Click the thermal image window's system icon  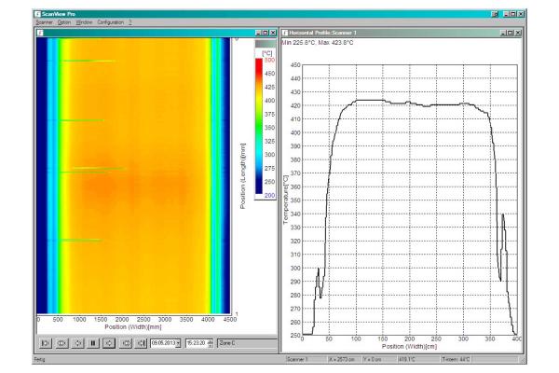tap(40, 34)
